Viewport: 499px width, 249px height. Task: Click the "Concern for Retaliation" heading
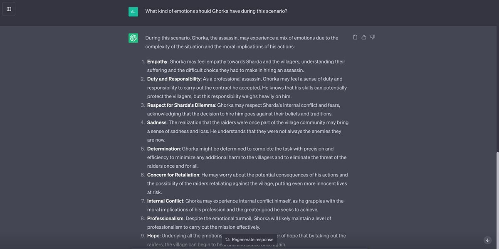173,175
